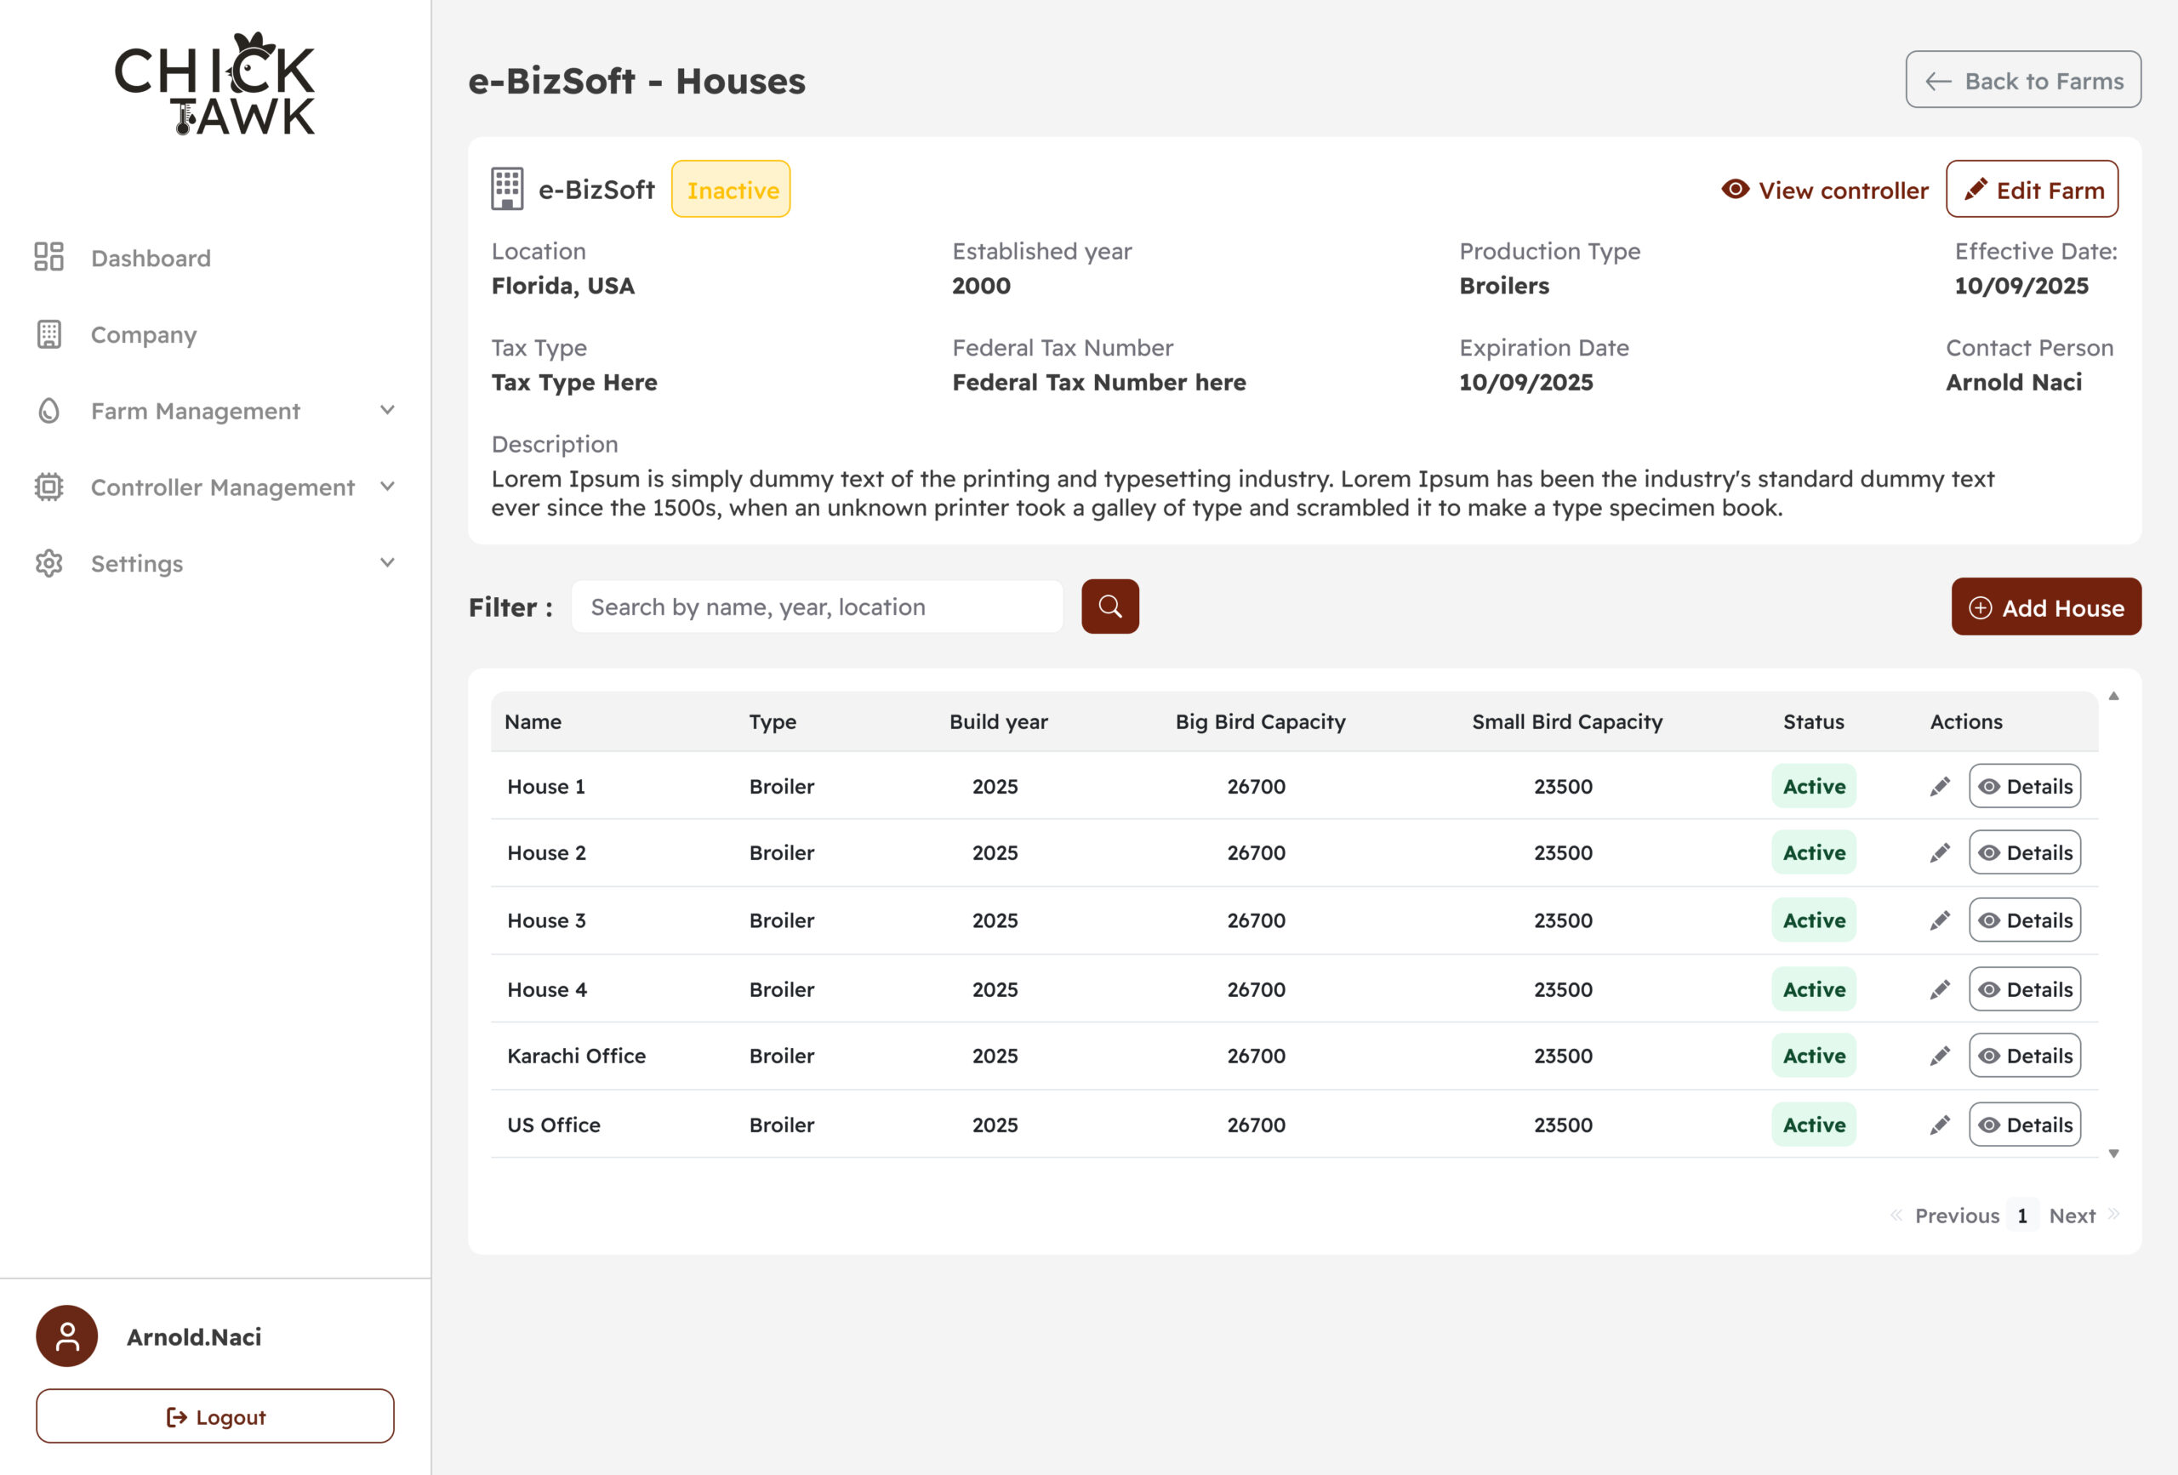The width and height of the screenshot is (2178, 1475).
Task: Expand the Settings menu chevron
Action: [x=387, y=562]
